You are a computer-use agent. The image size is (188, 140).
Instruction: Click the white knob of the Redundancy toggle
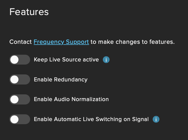tap(15, 79)
